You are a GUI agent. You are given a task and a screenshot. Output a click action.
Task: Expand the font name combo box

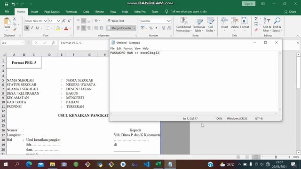click(x=45, y=21)
